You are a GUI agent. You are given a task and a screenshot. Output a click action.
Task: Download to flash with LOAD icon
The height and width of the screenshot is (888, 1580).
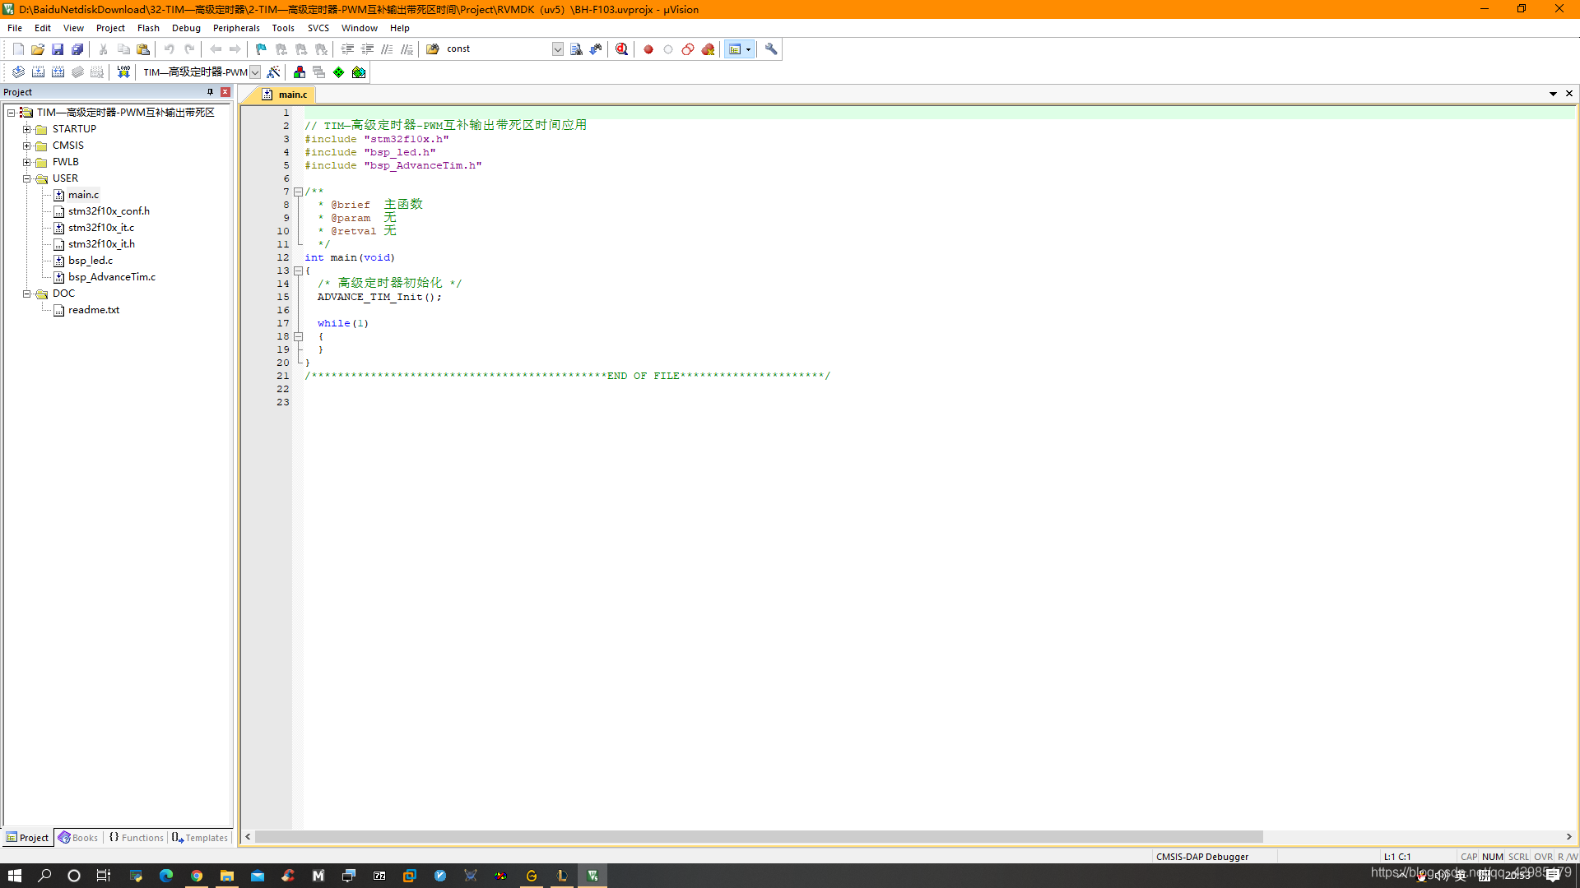tap(123, 72)
